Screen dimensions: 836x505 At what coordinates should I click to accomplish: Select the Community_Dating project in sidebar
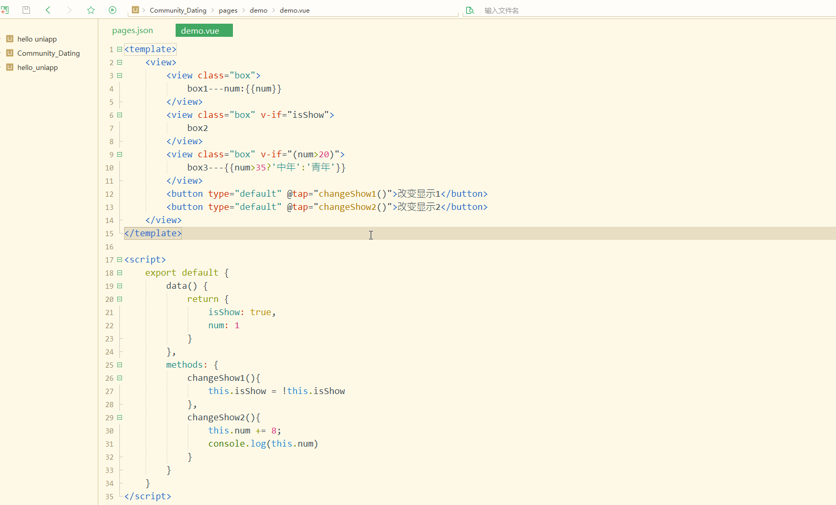pyautogui.click(x=48, y=53)
